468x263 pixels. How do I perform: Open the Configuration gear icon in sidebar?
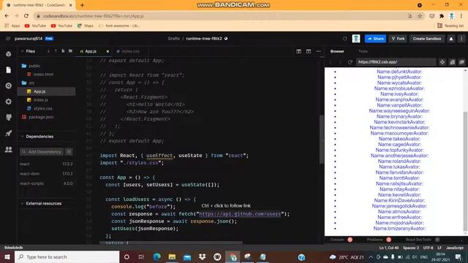coord(8,102)
